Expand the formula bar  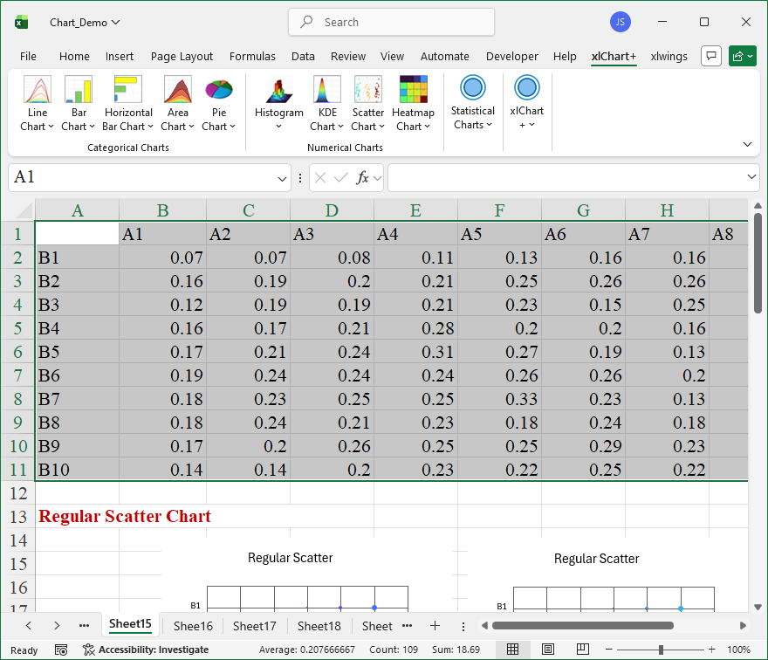pos(752,177)
